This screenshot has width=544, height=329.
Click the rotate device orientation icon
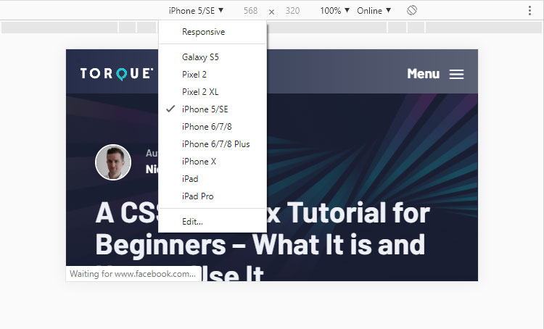pyautogui.click(x=412, y=10)
